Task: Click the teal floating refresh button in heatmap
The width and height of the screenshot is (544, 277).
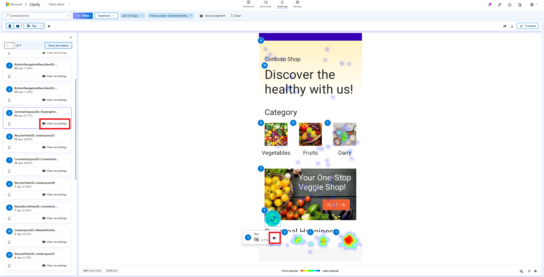Action: 272,218
